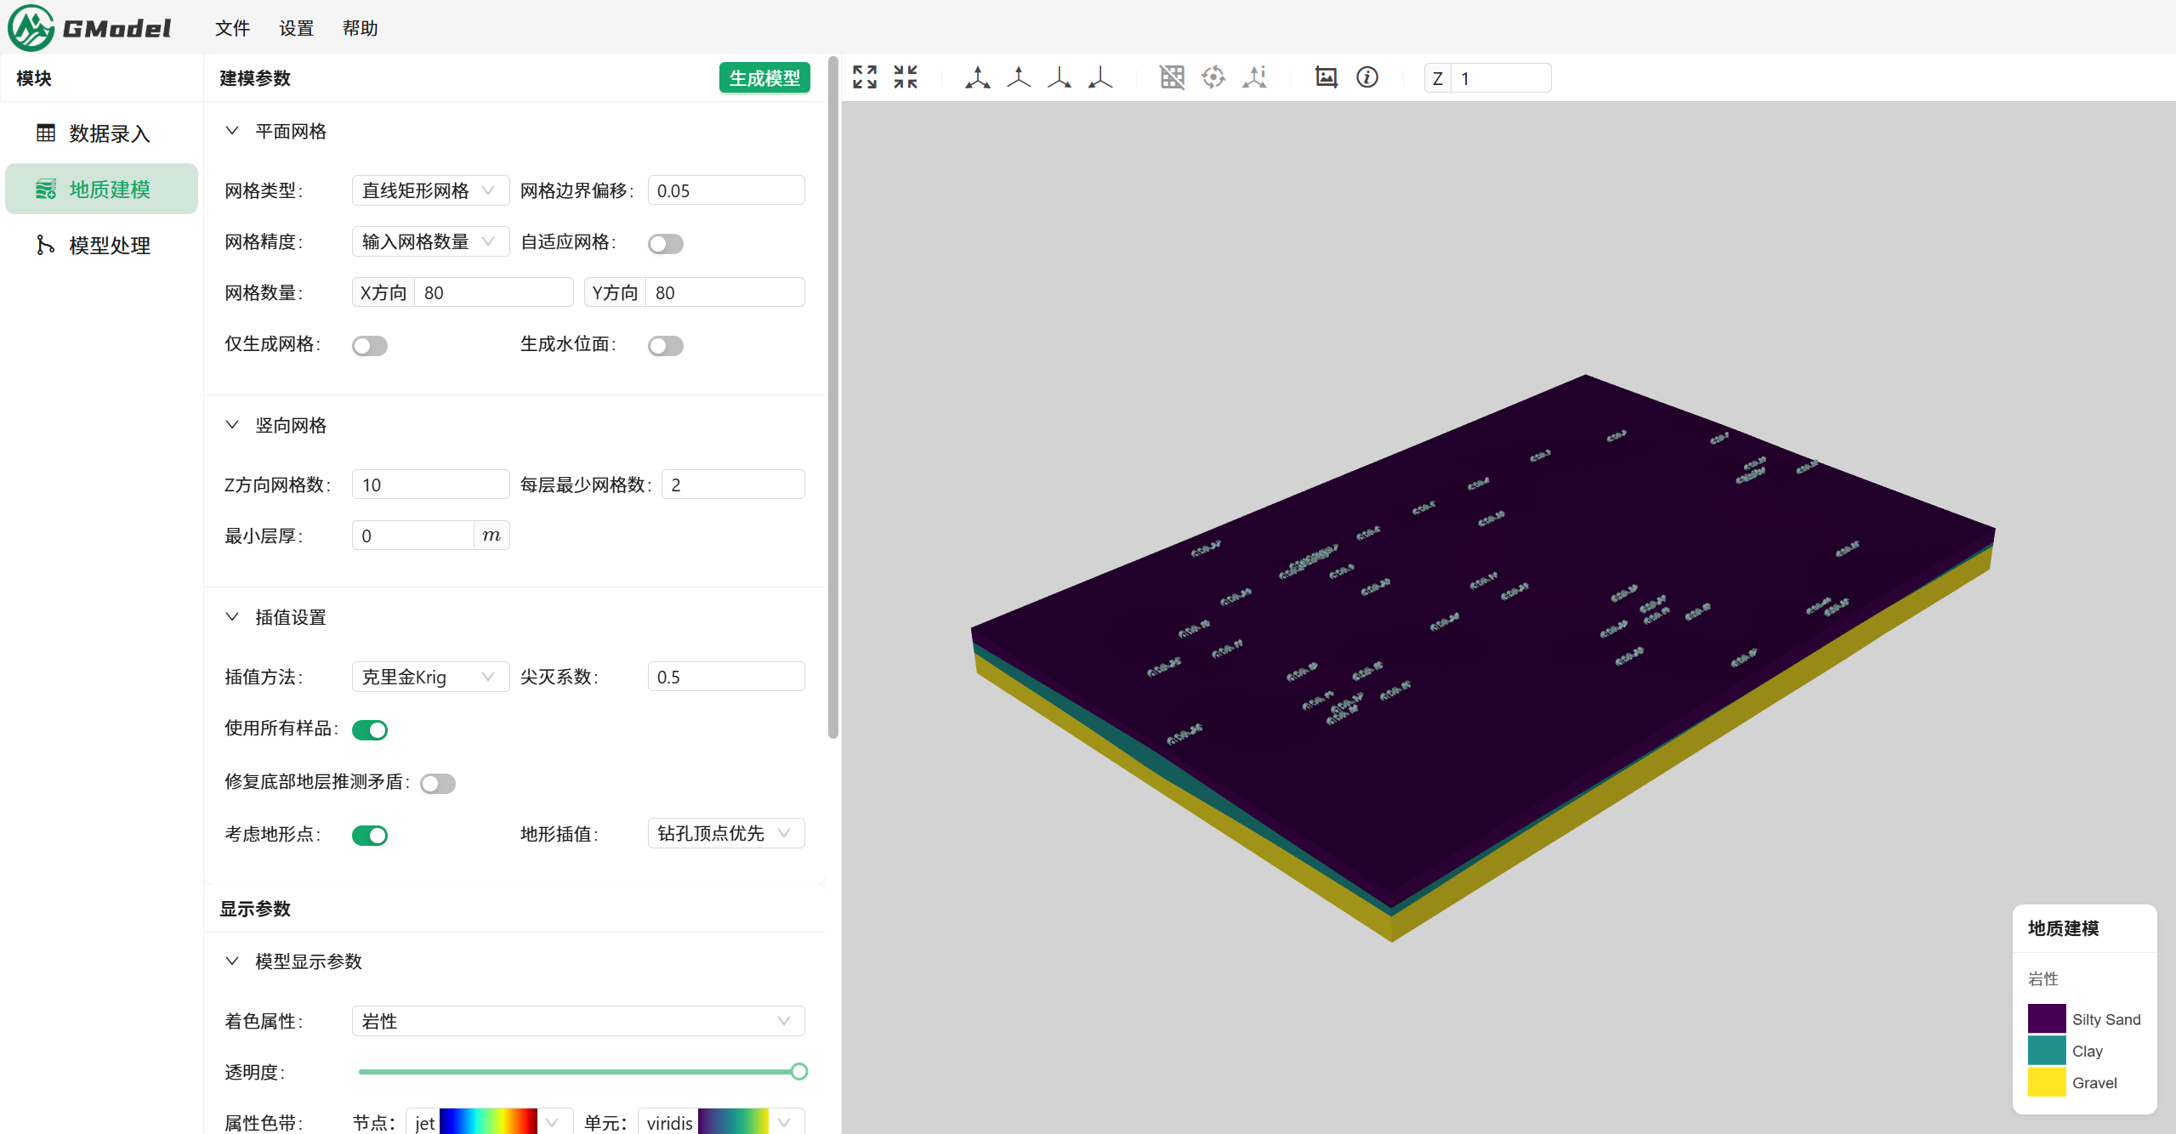The image size is (2176, 1134).
Task: Click the 生成模型 button
Action: (x=764, y=78)
